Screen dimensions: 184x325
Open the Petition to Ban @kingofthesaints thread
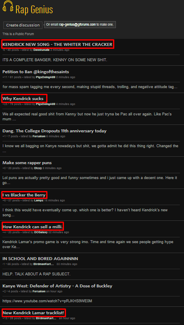tap(36, 72)
